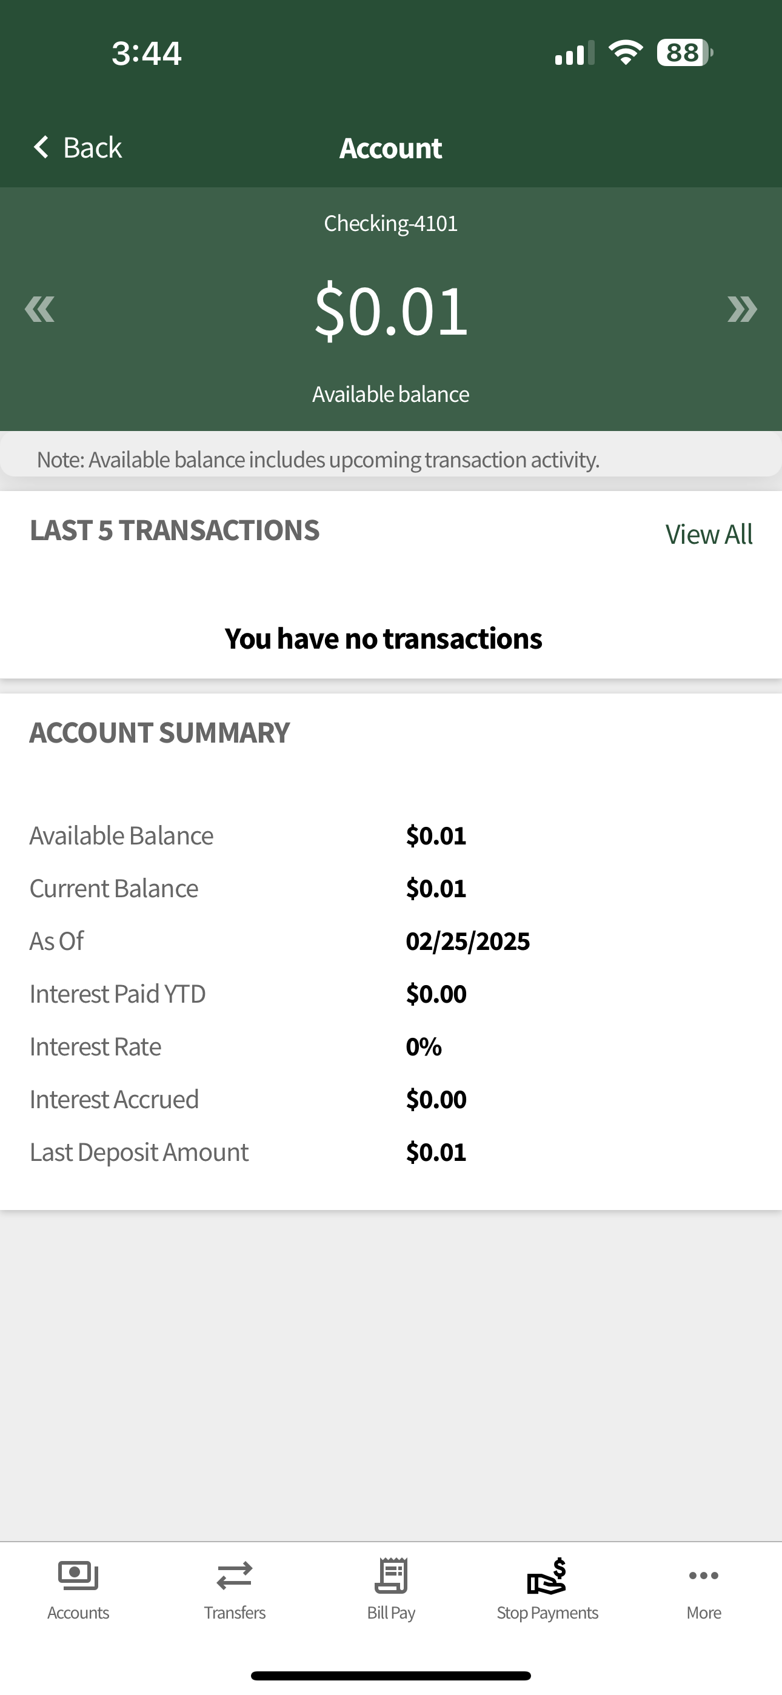Image resolution: width=782 pixels, height=1695 pixels.
Task: Tap the back chevron arrow
Action: coord(41,147)
